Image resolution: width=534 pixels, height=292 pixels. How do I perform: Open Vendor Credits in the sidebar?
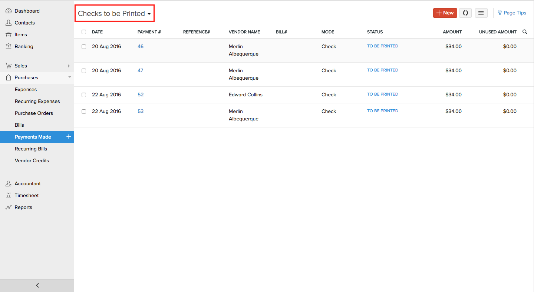(32, 161)
